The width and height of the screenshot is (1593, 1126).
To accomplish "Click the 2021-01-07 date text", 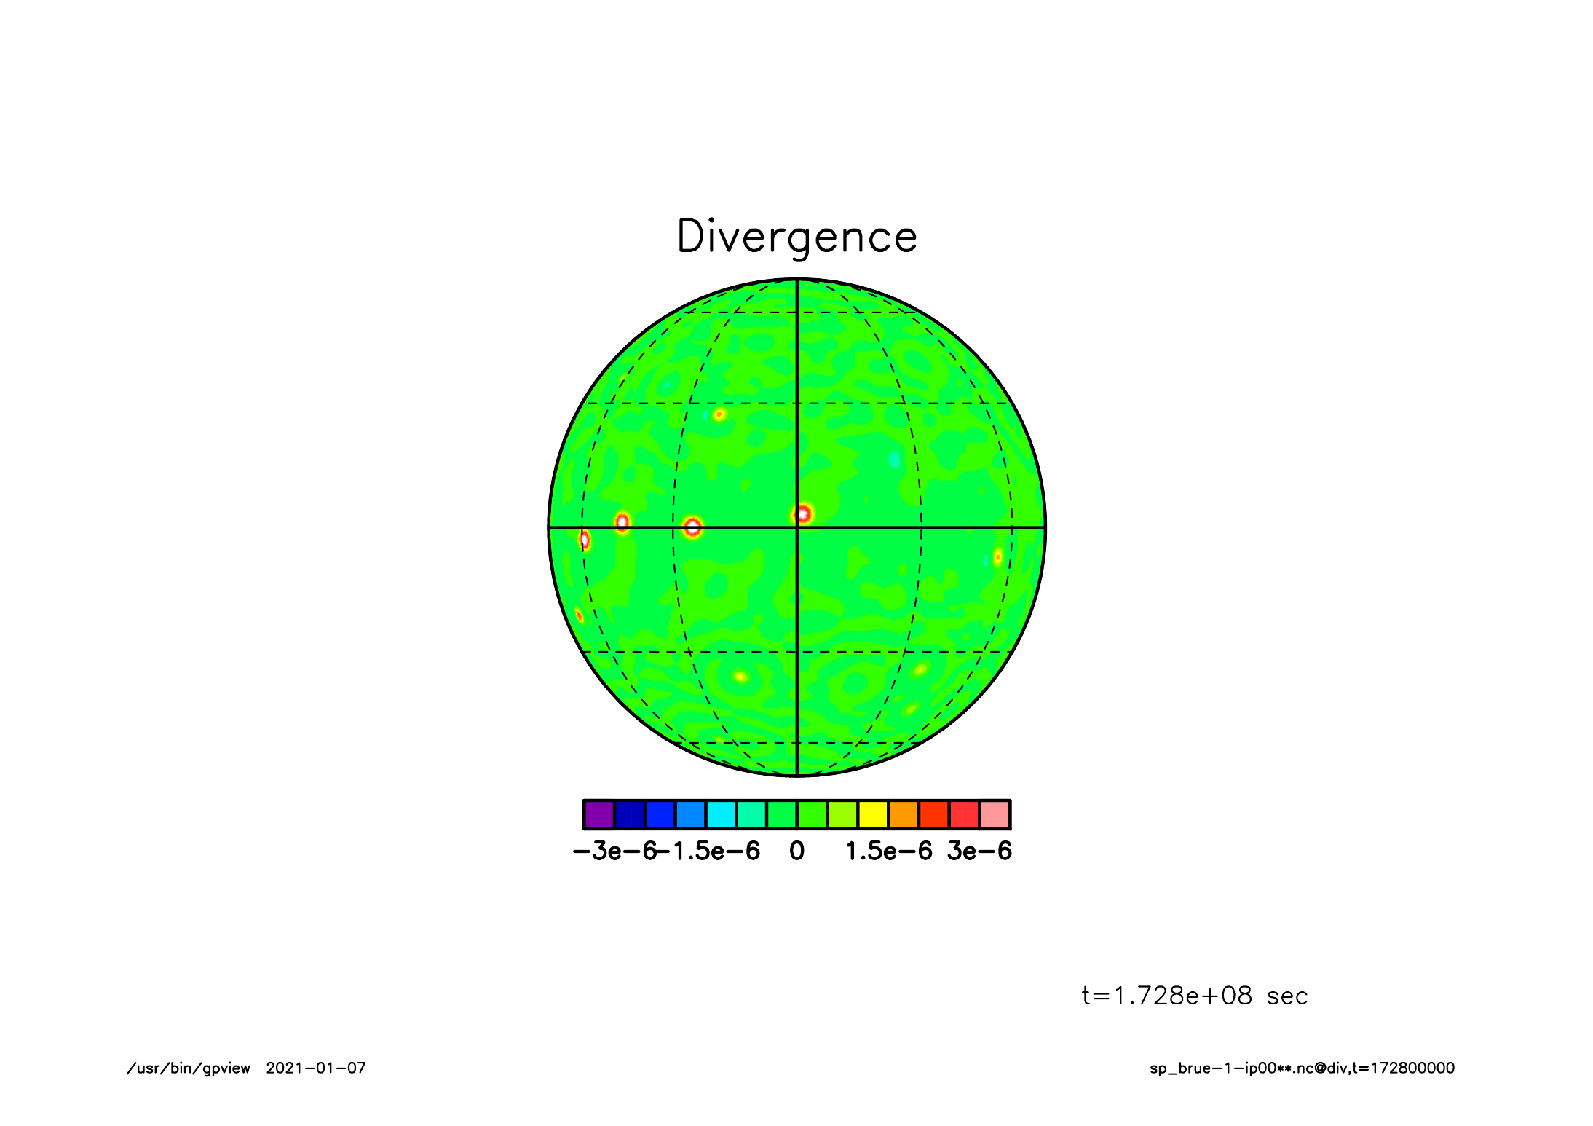I will [x=315, y=1068].
